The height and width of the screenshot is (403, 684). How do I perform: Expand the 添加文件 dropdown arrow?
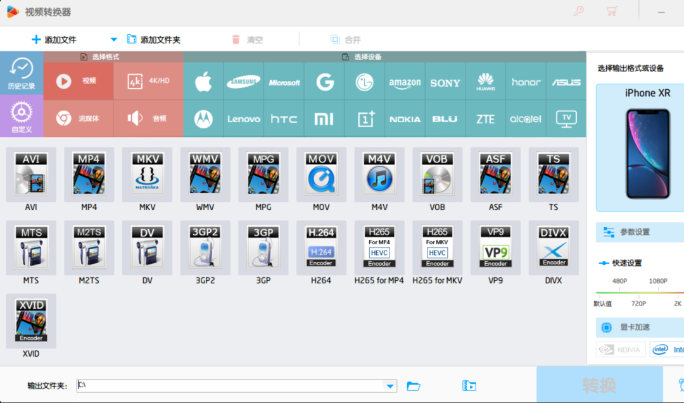[x=113, y=40]
